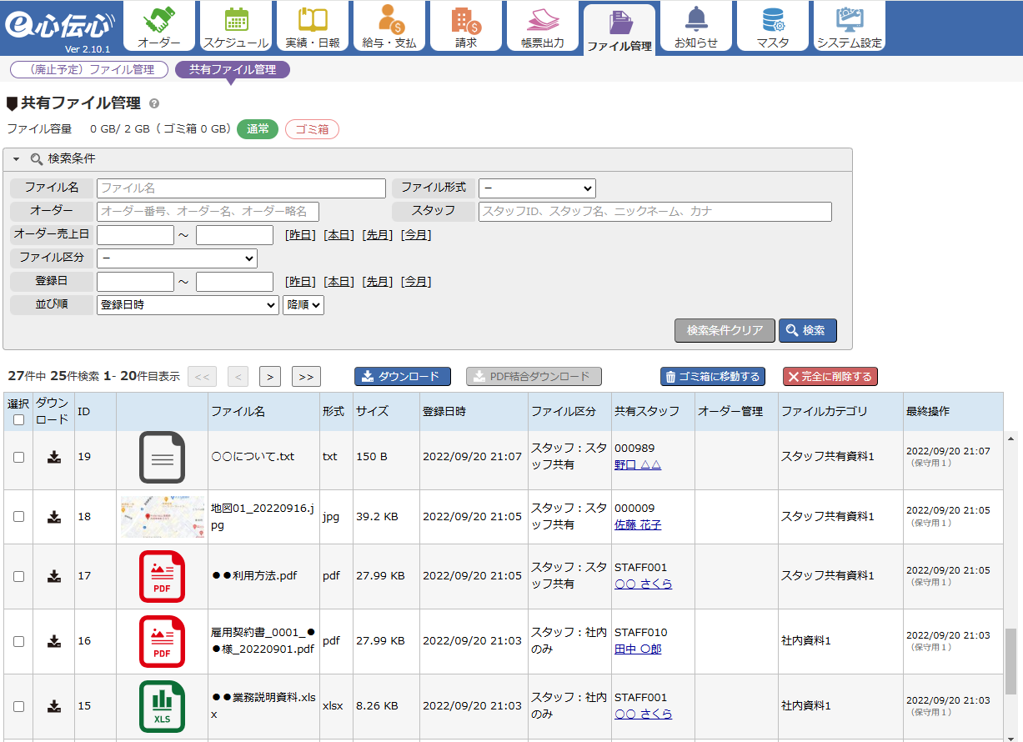Viewport: 1023px width, 742px height.
Task: Download file ID 17 via its download icon
Action: (54, 576)
